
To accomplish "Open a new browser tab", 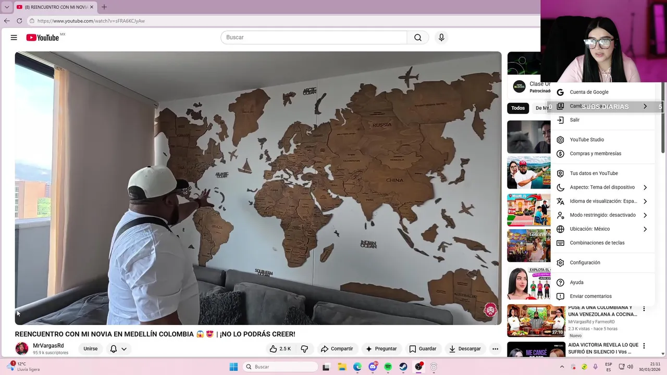I will pos(104,7).
